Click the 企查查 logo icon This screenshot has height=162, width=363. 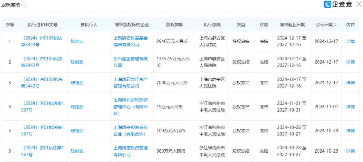(x=328, y=4)
